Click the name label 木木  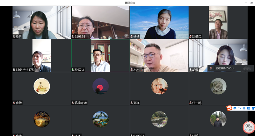pyautogui.click(x=136, y=70)
